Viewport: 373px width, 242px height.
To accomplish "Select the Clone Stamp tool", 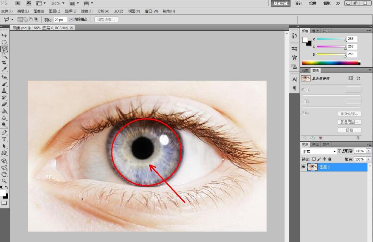I will click(4, 91).
